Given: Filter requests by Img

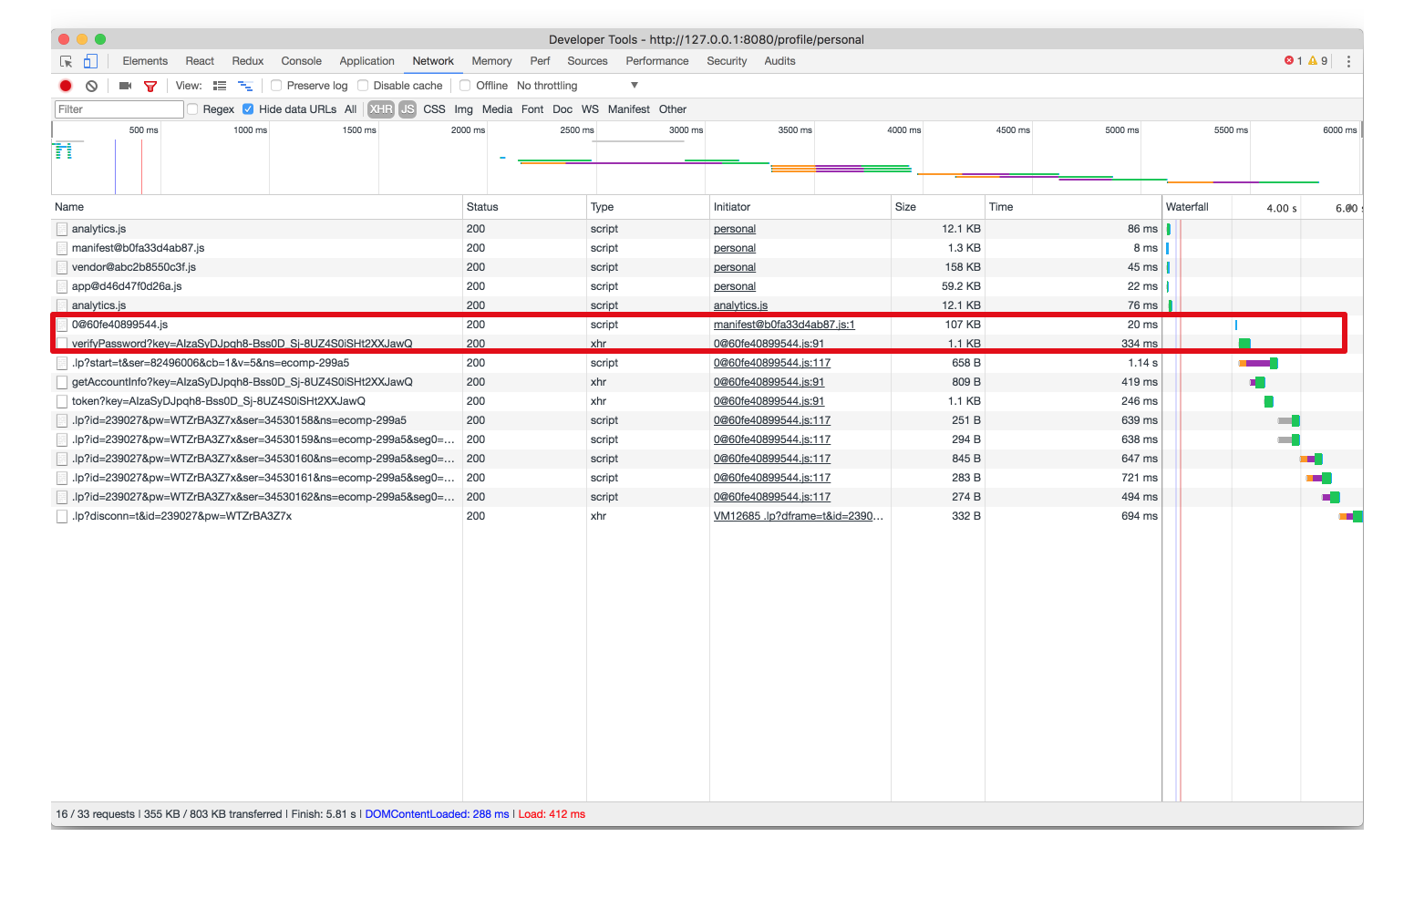Looking at the screenshot, I should 464,109.
